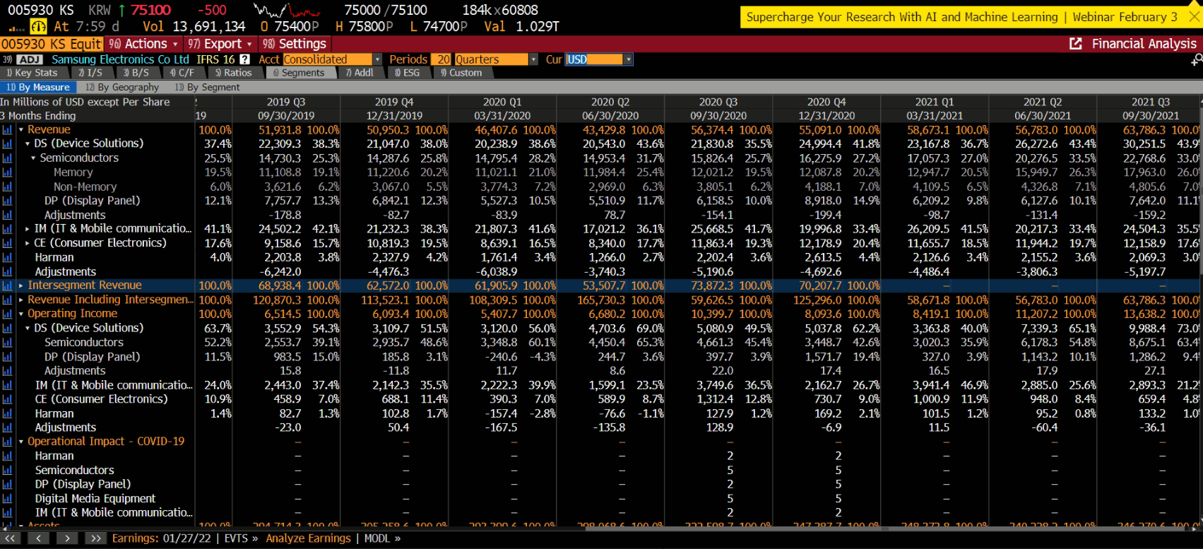Close the webinar banner with the X
Viewport: 1203px width, 549px height.
(1195, 17)
